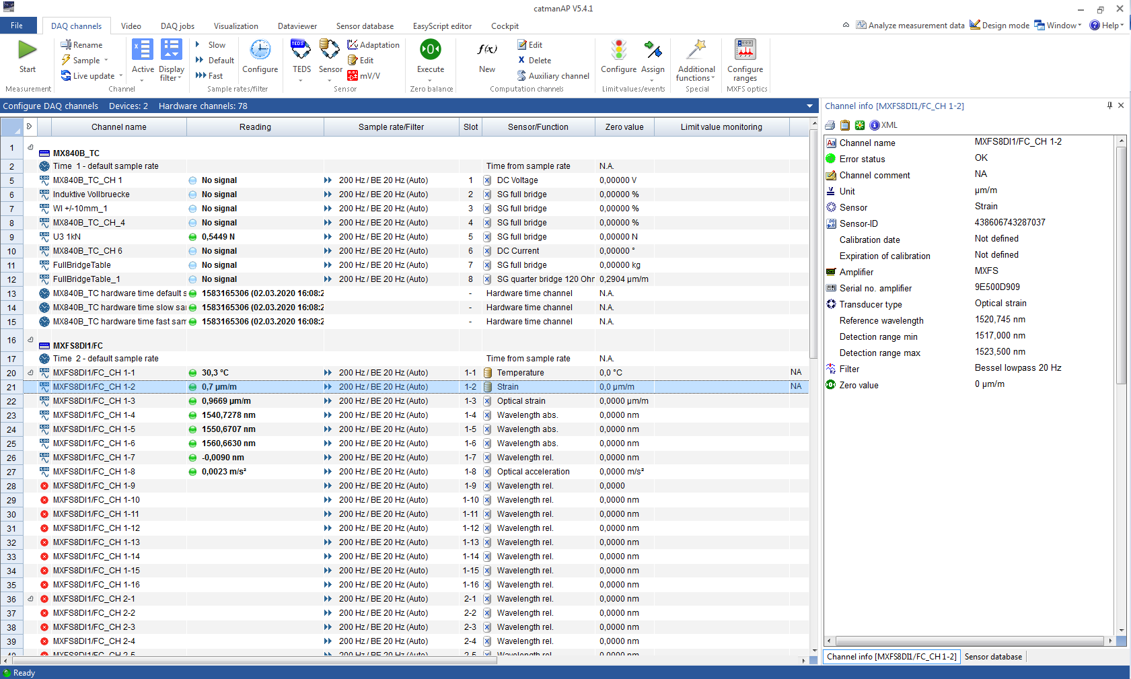The height and width of the screenshot is (679, 1131).
Task: Click the Channel info horizontal scrollbar
Action: pyautogui.click(x=970, y=641)
